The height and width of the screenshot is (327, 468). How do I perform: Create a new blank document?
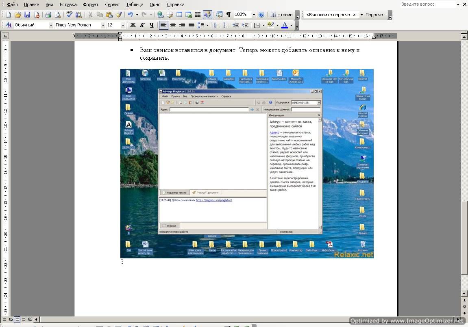(9, 15)
